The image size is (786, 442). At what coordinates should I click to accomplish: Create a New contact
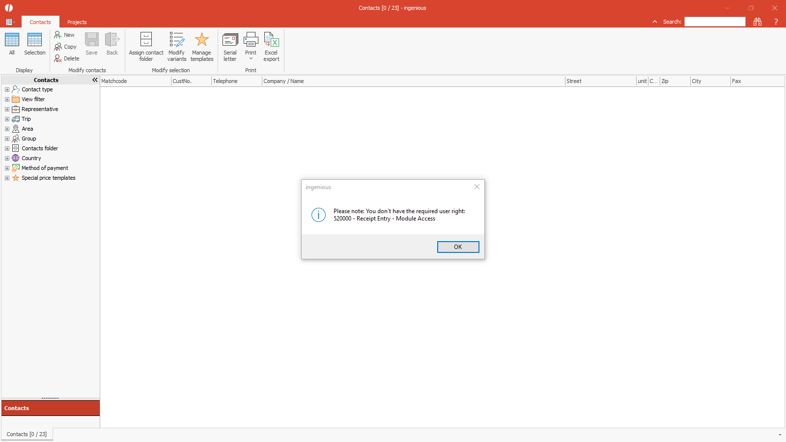coord(64,35)
